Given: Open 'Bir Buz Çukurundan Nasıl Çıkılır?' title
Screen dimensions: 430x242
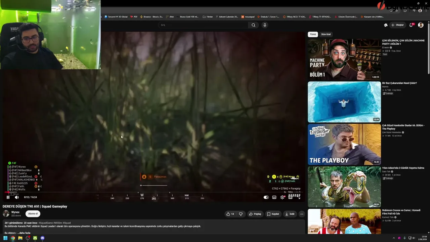Looking at the screenshot, I should (399, 83).
